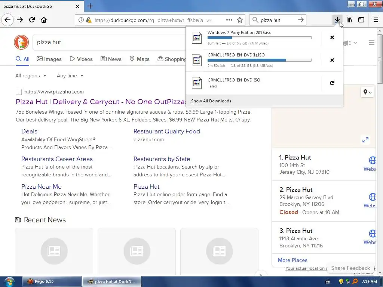
Task: Switch to News results tab
Action: click(111, 59)
